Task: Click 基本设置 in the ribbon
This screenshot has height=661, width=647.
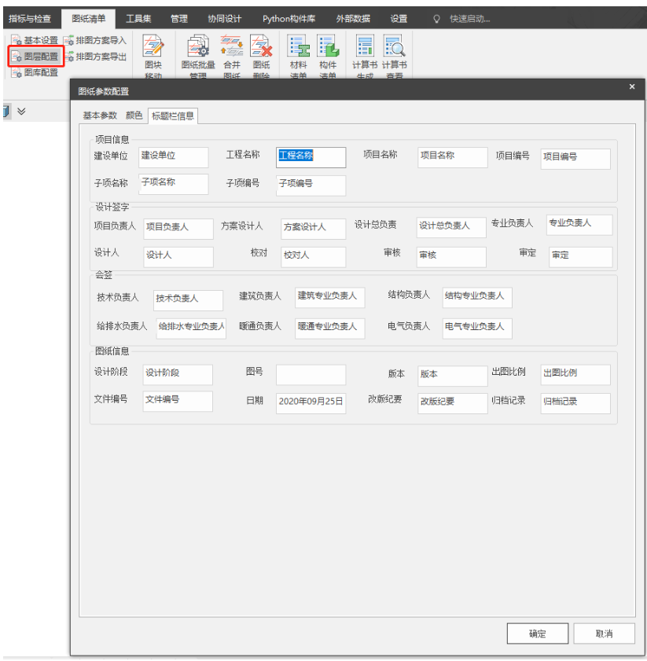Action: click(35, 40)
